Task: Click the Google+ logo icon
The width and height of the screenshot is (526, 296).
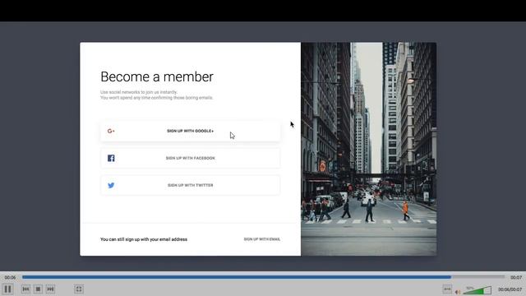Action: 111,131
